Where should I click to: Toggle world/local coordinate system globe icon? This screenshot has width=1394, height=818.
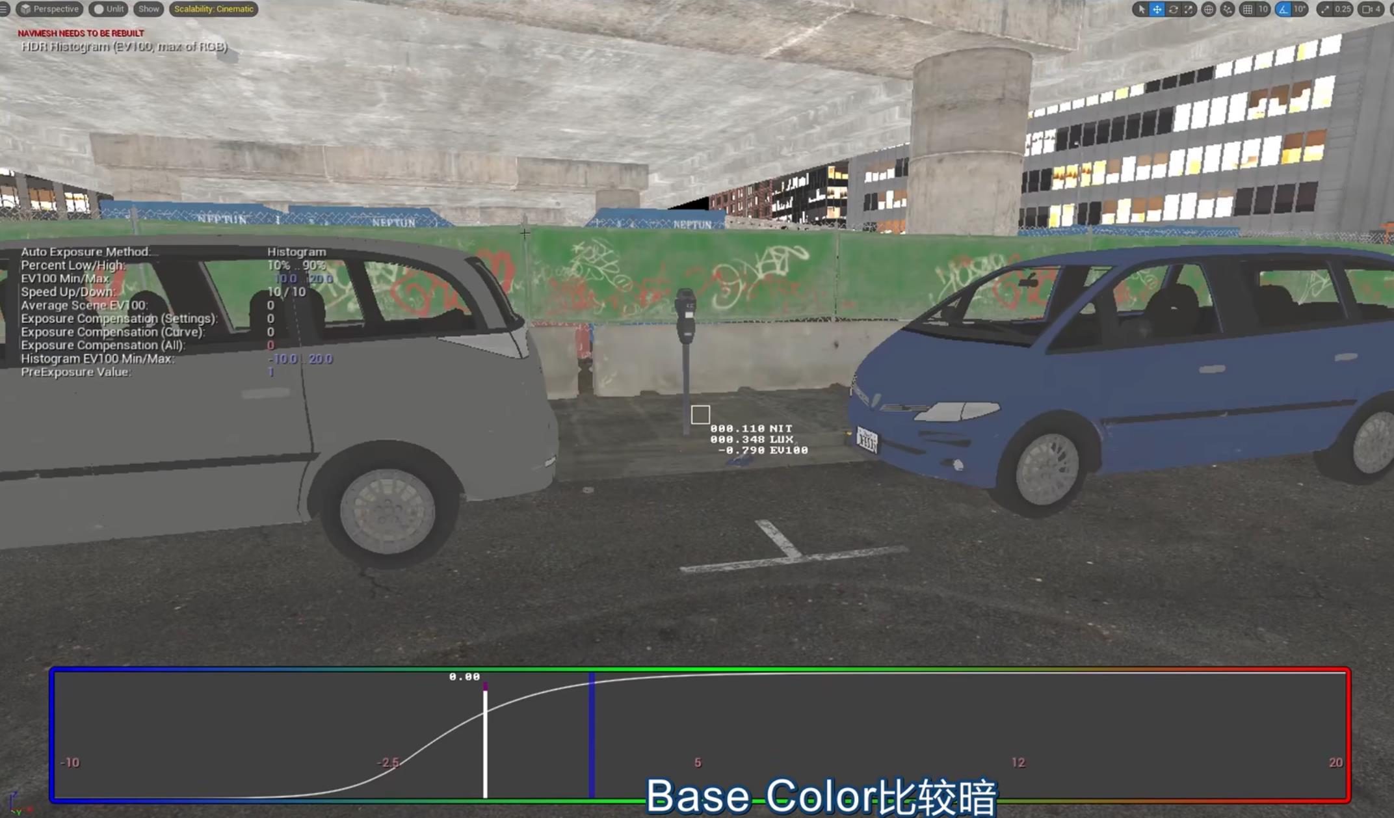pyautogui.click(x=1208, y=9)
